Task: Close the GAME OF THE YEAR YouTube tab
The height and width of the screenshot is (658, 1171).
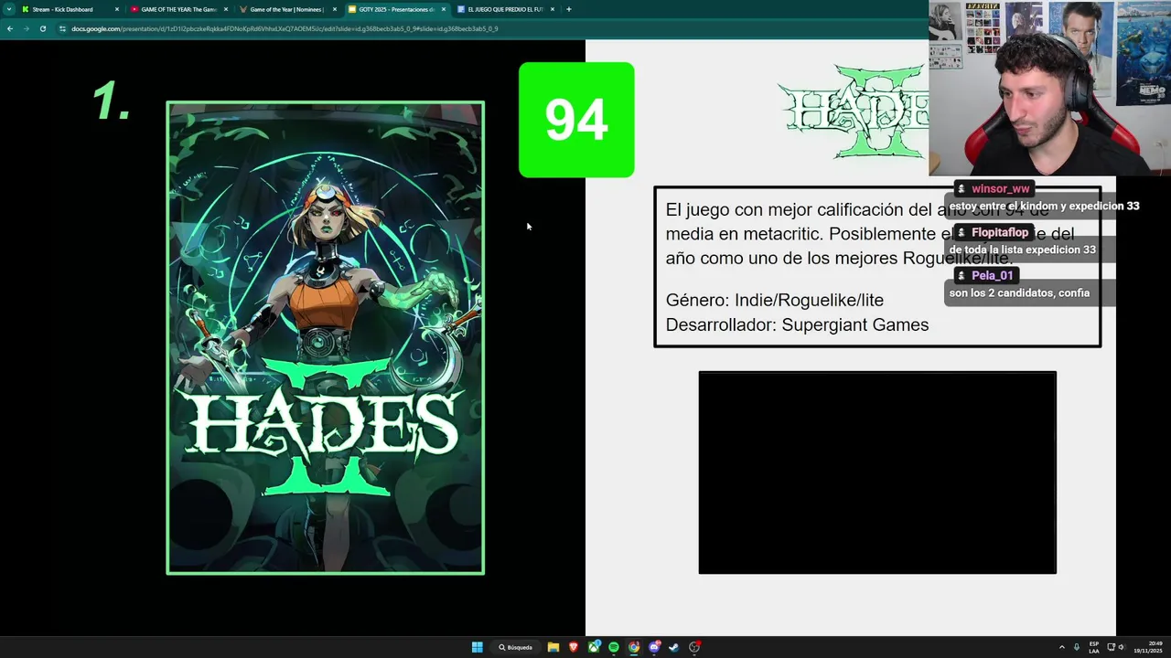Action: tap(226, 9)
